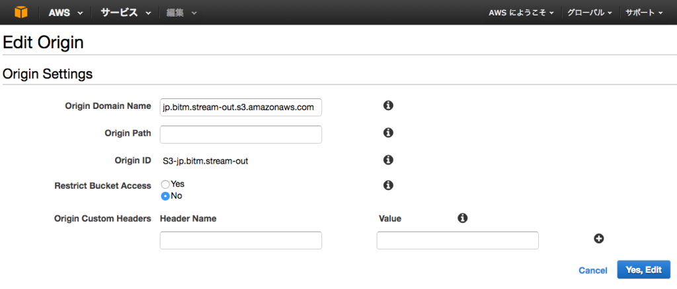This screenshot has width=677, height=289.
Task: Open the サポート support menu
Action: point(644,13)
